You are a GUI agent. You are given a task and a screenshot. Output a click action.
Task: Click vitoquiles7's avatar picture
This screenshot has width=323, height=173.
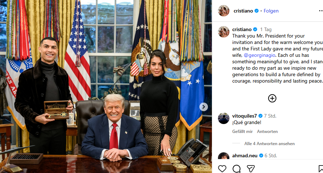tap(224, 118)
